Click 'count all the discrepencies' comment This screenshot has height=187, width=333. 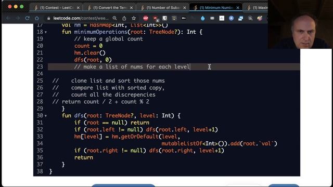113,95
